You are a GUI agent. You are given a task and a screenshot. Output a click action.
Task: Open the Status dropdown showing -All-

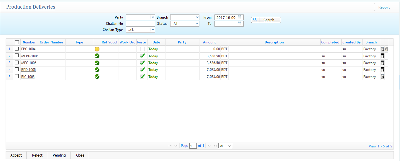(x=185, y=24)
